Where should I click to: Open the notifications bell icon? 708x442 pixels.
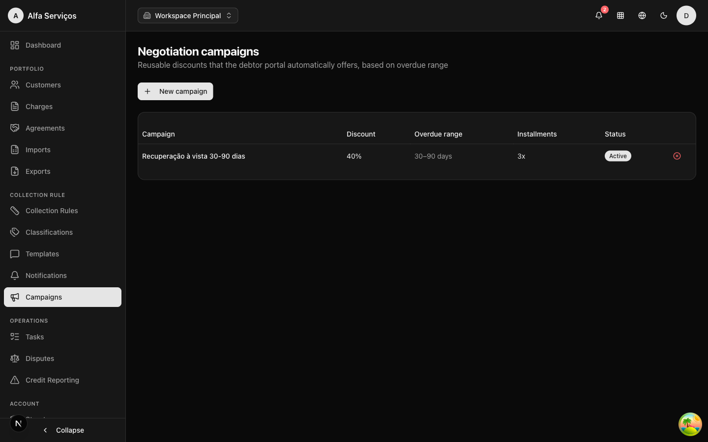coord(599,16)
